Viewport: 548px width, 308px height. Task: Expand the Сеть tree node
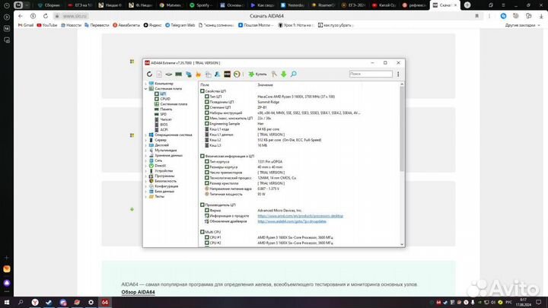pos(146,160)
